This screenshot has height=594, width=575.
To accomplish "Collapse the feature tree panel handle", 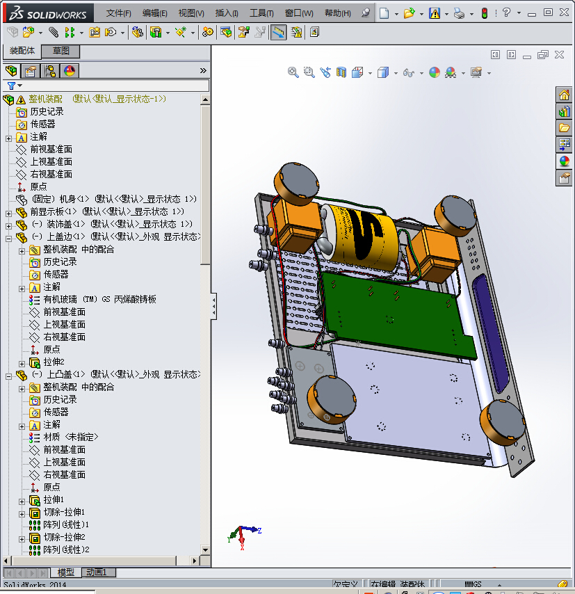I will (214, 306).
